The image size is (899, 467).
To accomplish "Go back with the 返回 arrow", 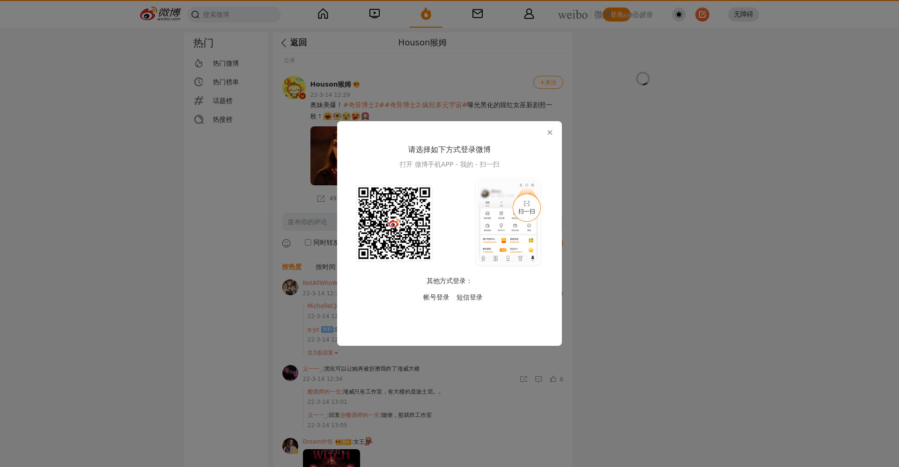I will [x=294, y=43].
